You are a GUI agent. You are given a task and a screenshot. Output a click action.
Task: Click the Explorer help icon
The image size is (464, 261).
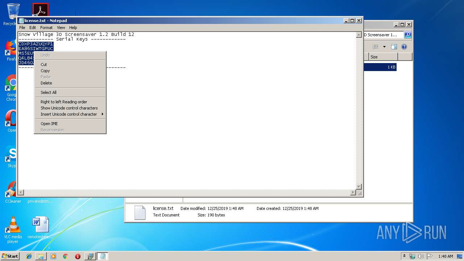[x=404, y=47]
